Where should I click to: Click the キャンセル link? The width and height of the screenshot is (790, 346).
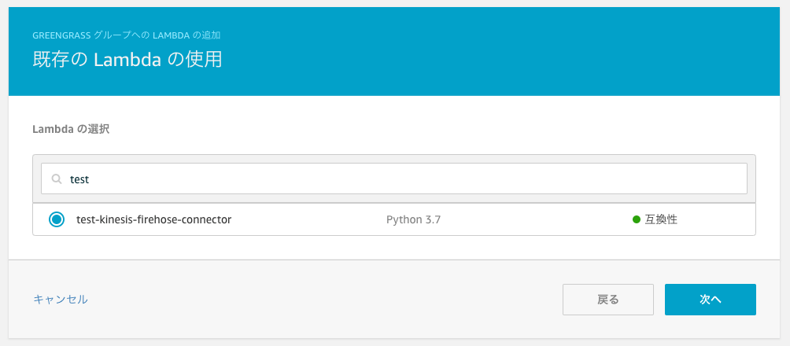tap(61, 300)
